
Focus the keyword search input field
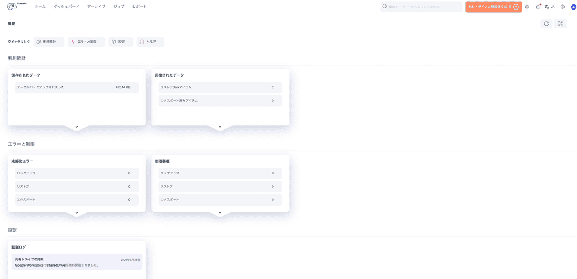click(421, 7)
